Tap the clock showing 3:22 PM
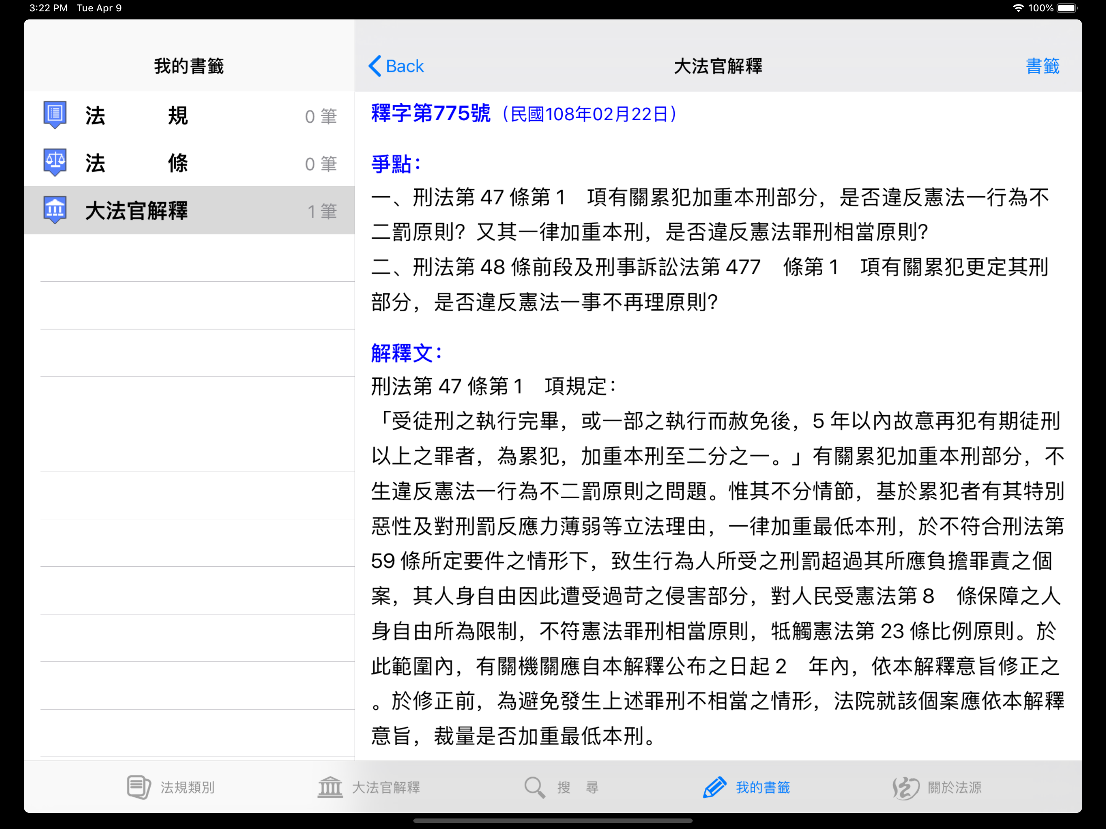The image size is (1106, 829). click(48, 8)
